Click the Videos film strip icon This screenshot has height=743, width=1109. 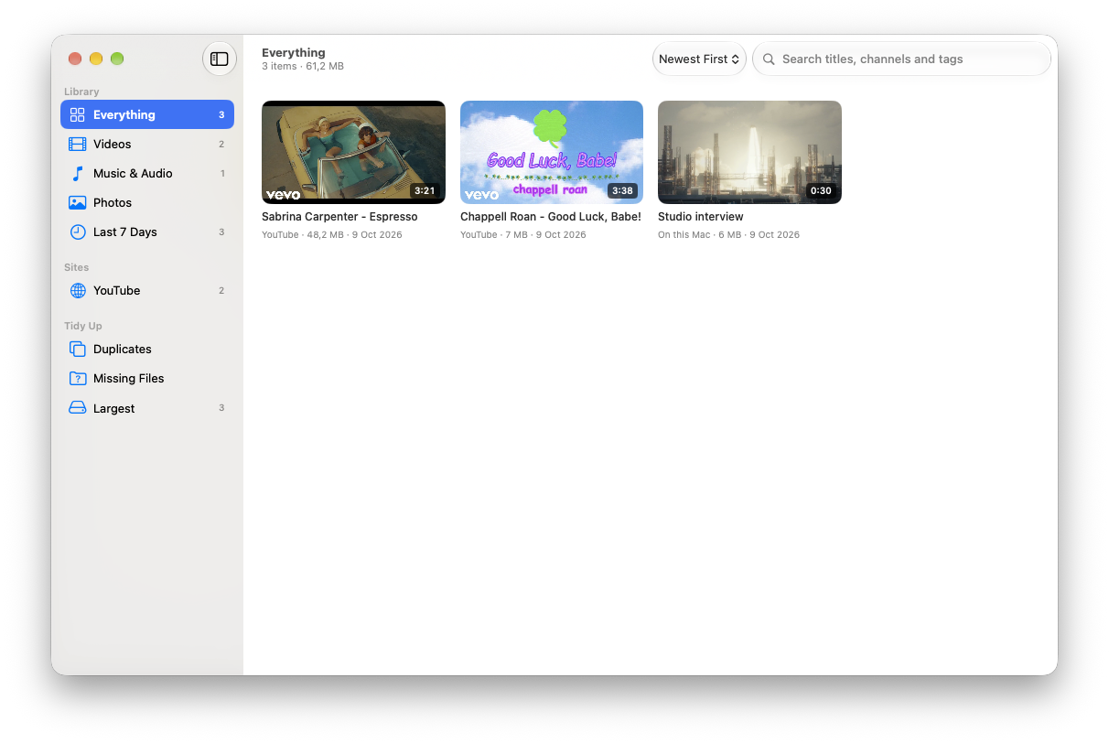(x=78, y=144)
